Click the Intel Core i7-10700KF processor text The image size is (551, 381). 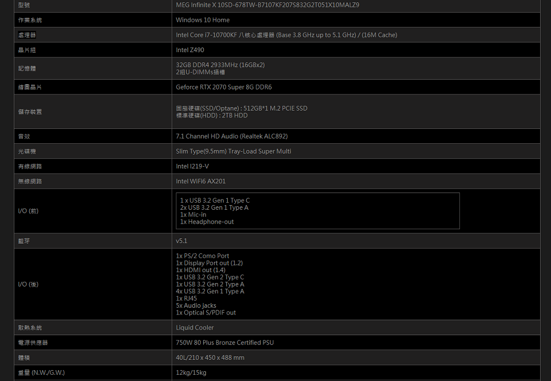(x=286, y=35)
